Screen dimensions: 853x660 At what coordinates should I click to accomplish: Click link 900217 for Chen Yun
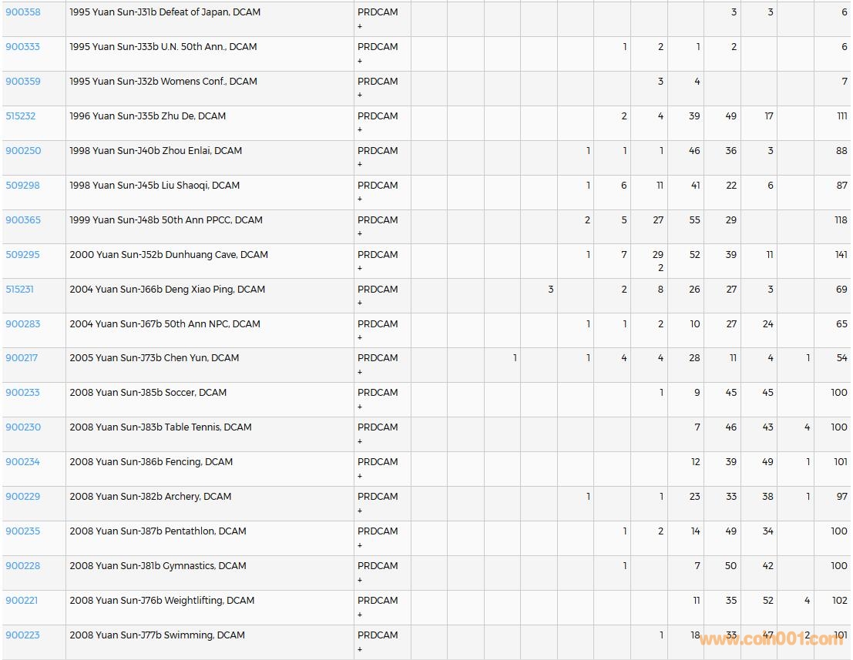point(22,358)
